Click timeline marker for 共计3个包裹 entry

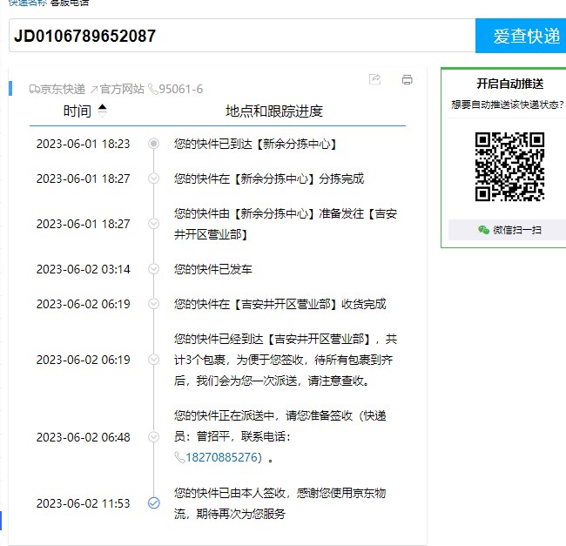pyautogui.click(x=154, y=360)
